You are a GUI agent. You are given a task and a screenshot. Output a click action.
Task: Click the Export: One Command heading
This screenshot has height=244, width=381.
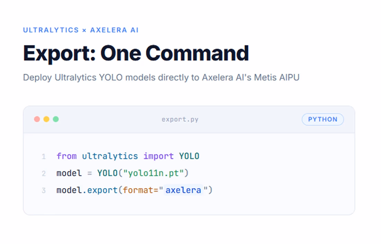coord(136,53)
